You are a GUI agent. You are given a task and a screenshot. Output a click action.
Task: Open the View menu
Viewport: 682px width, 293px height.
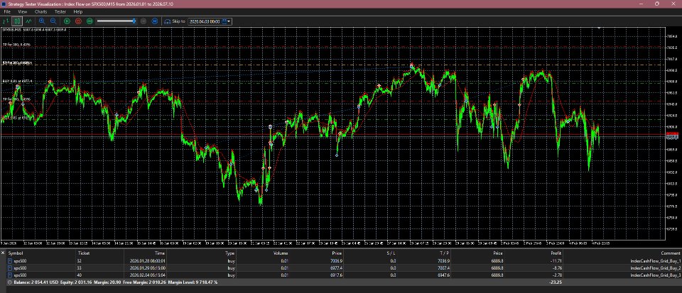click(23, 12)
